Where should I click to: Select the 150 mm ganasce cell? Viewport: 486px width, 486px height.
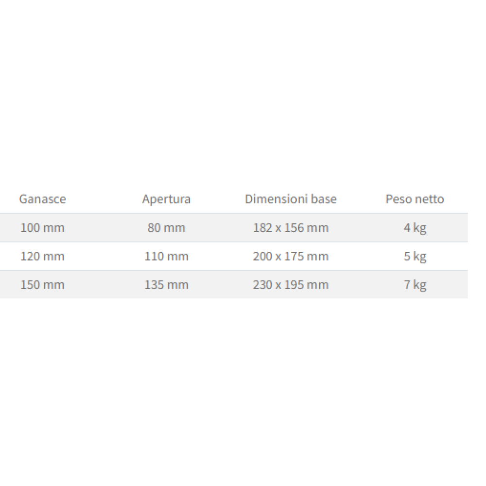42,284
